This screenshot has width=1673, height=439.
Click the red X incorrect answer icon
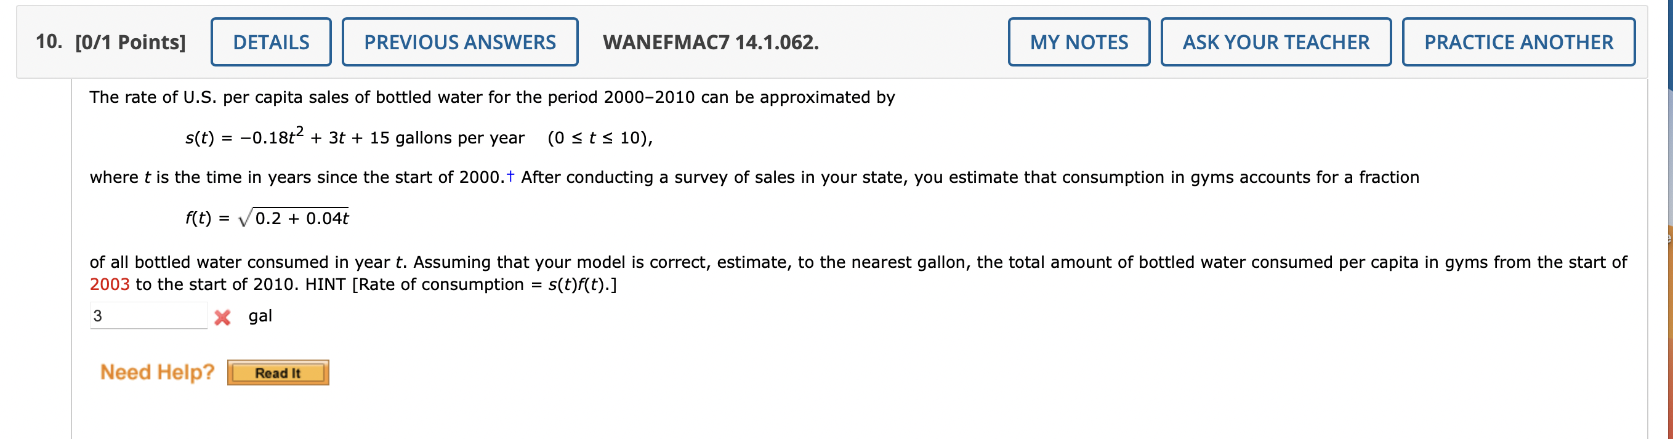[x=224, y=316]
